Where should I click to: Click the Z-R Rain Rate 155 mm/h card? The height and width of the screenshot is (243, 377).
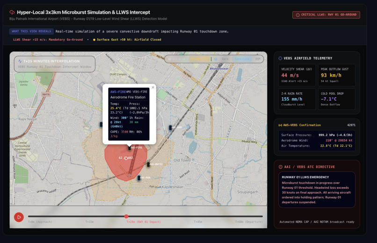tap(297, 99)
